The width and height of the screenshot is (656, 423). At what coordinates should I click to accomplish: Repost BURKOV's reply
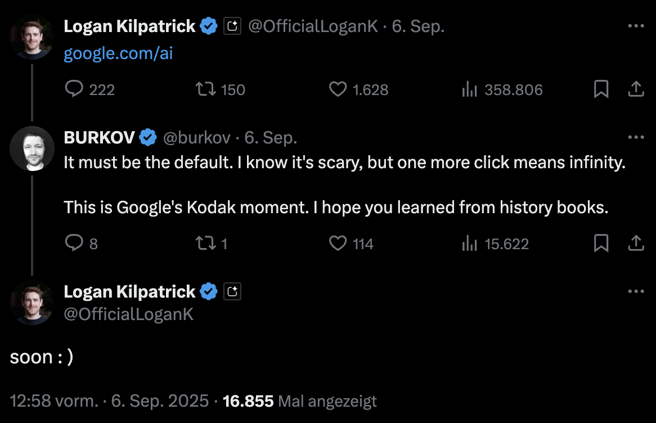[x=206, y=244]
